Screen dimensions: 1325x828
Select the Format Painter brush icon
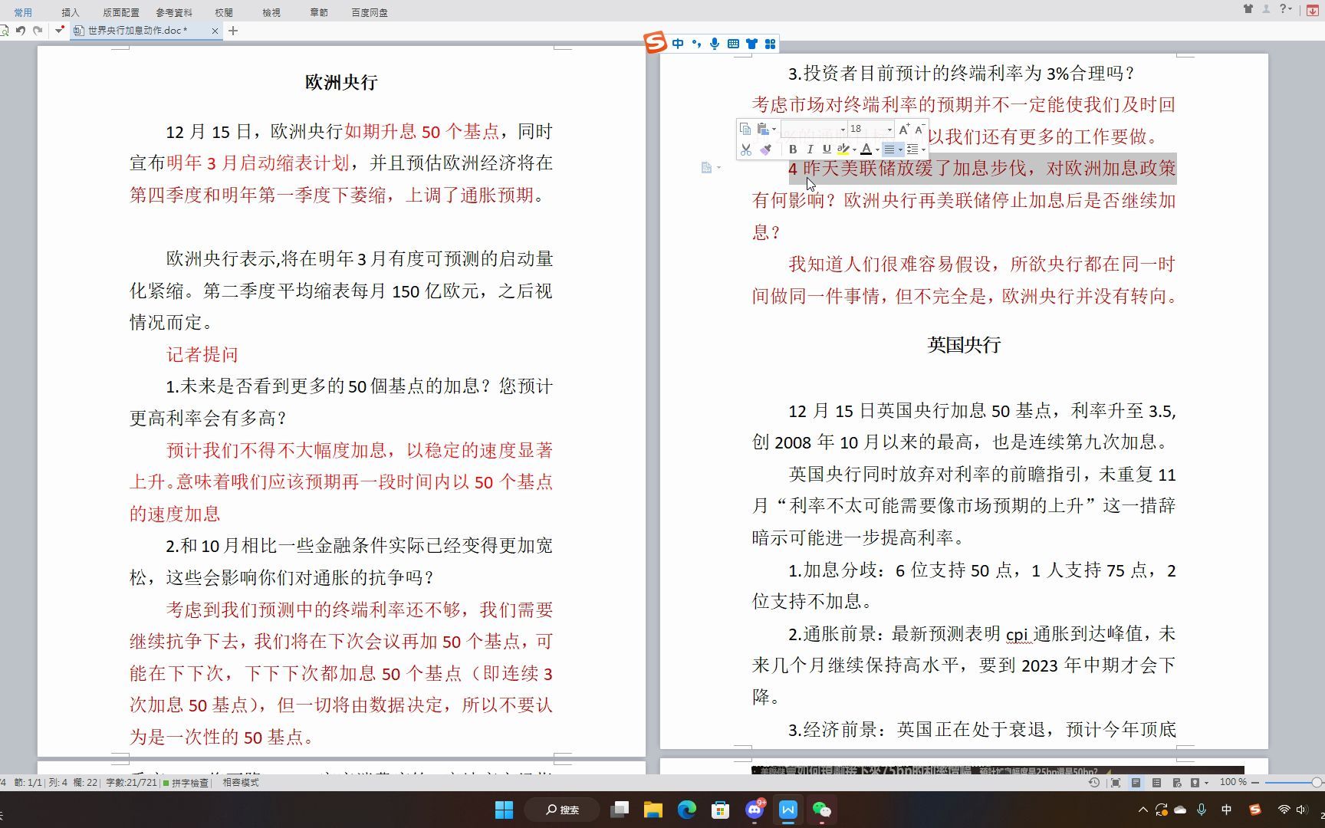(764, 149)
